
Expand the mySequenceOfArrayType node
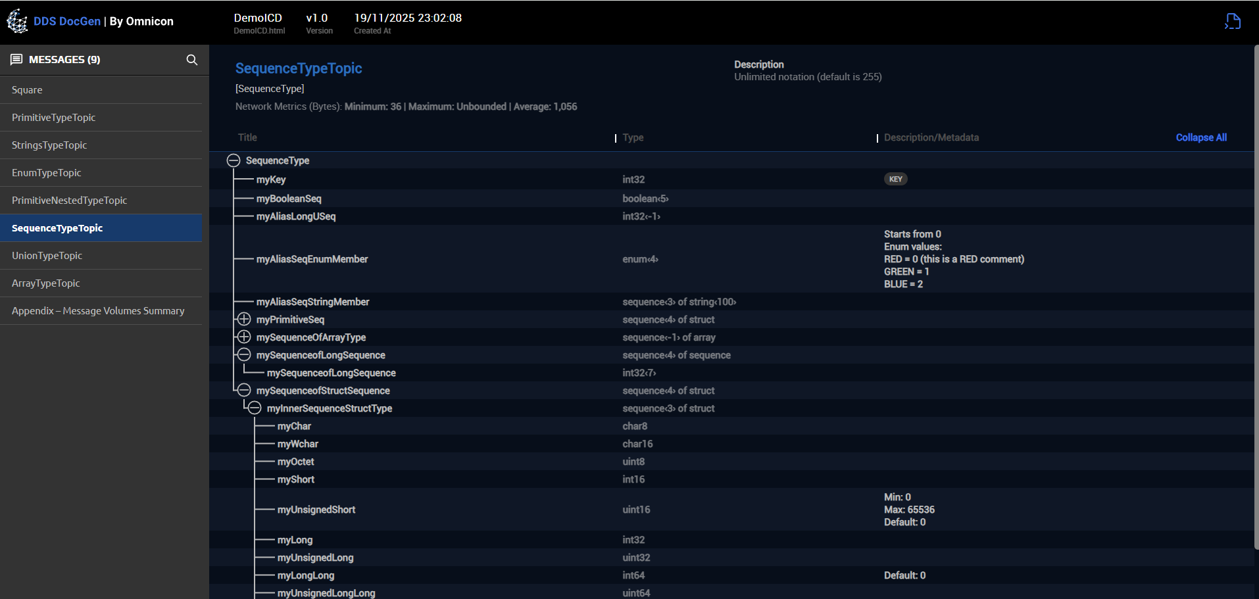click(x=244, y=337)
